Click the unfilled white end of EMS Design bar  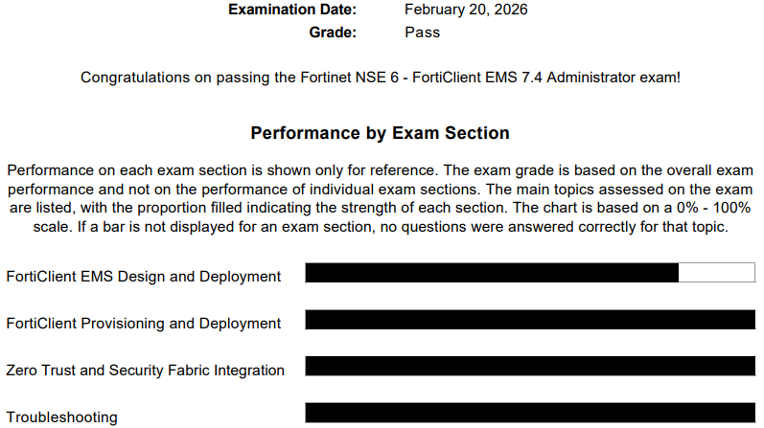coord(716,273)
